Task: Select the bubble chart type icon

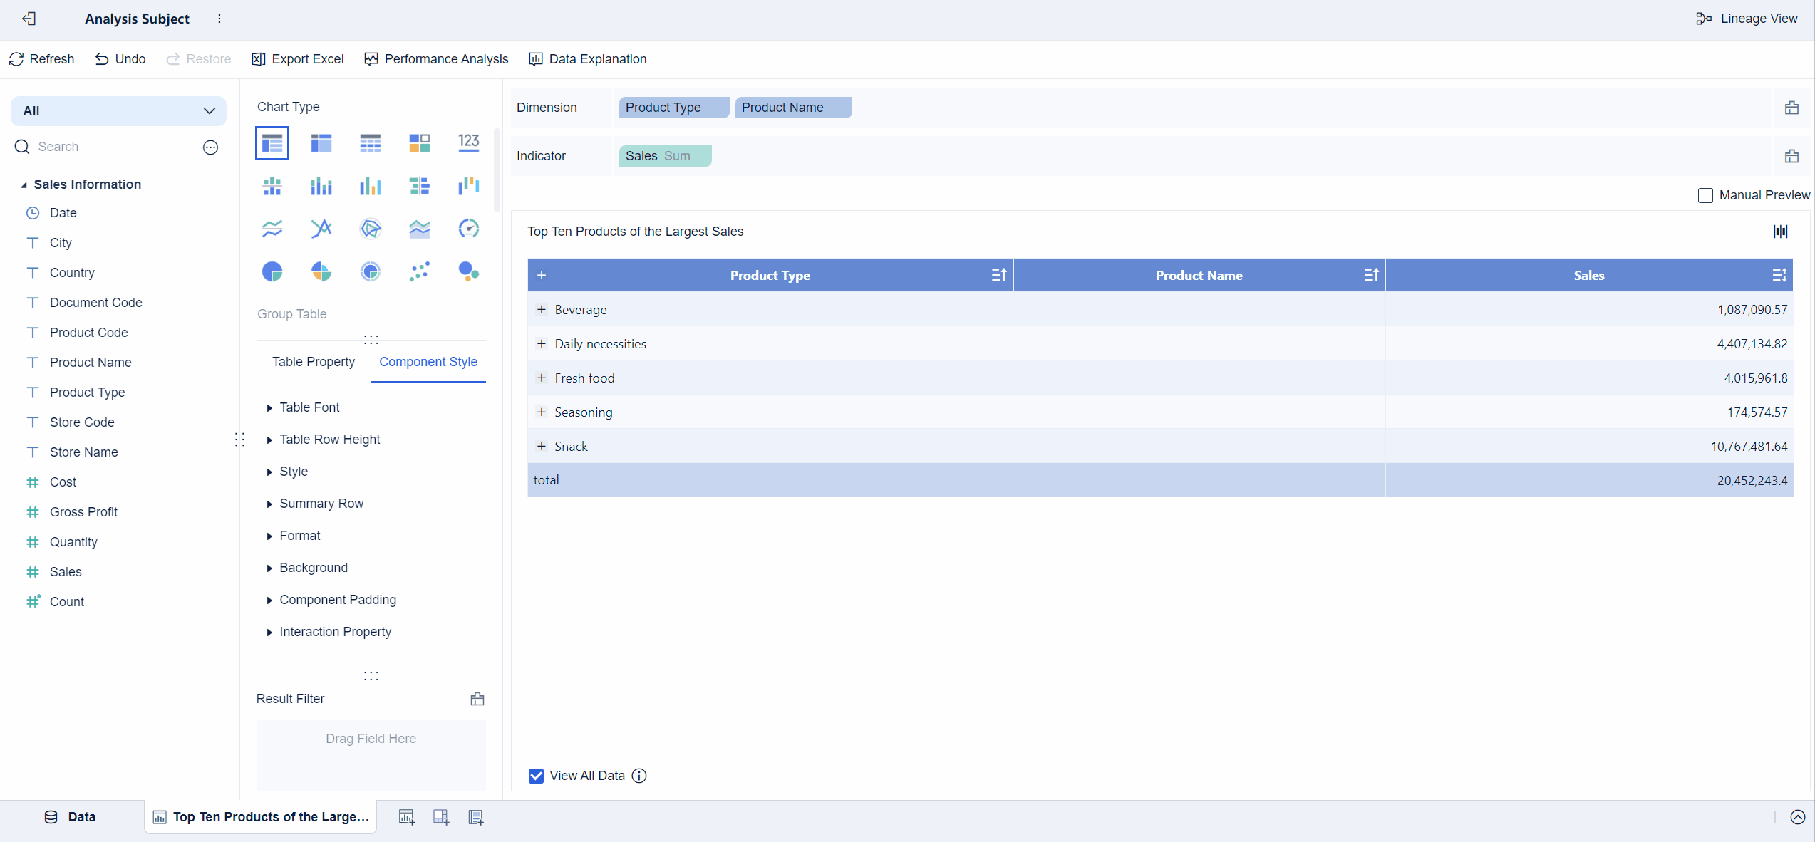Action: 469,271
